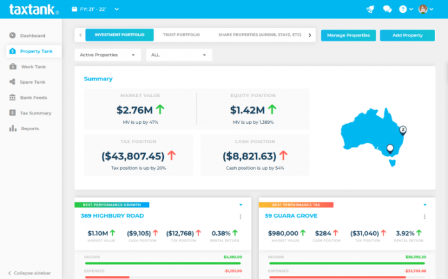448x279 pixels.
Task: Open 369 Highbury Road three-dot menu
Action: (240, 217)
